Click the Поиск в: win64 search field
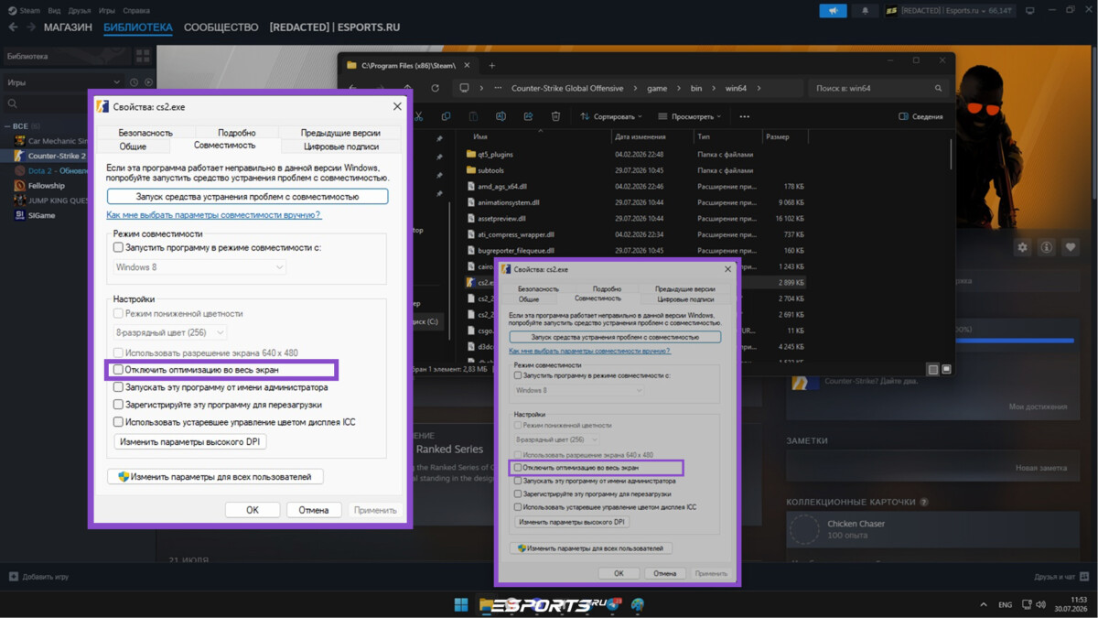 (x=878, y=89)
